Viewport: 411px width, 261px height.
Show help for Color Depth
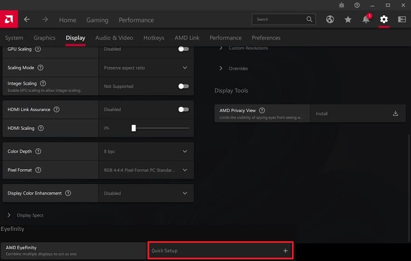(x=38, y=151)
